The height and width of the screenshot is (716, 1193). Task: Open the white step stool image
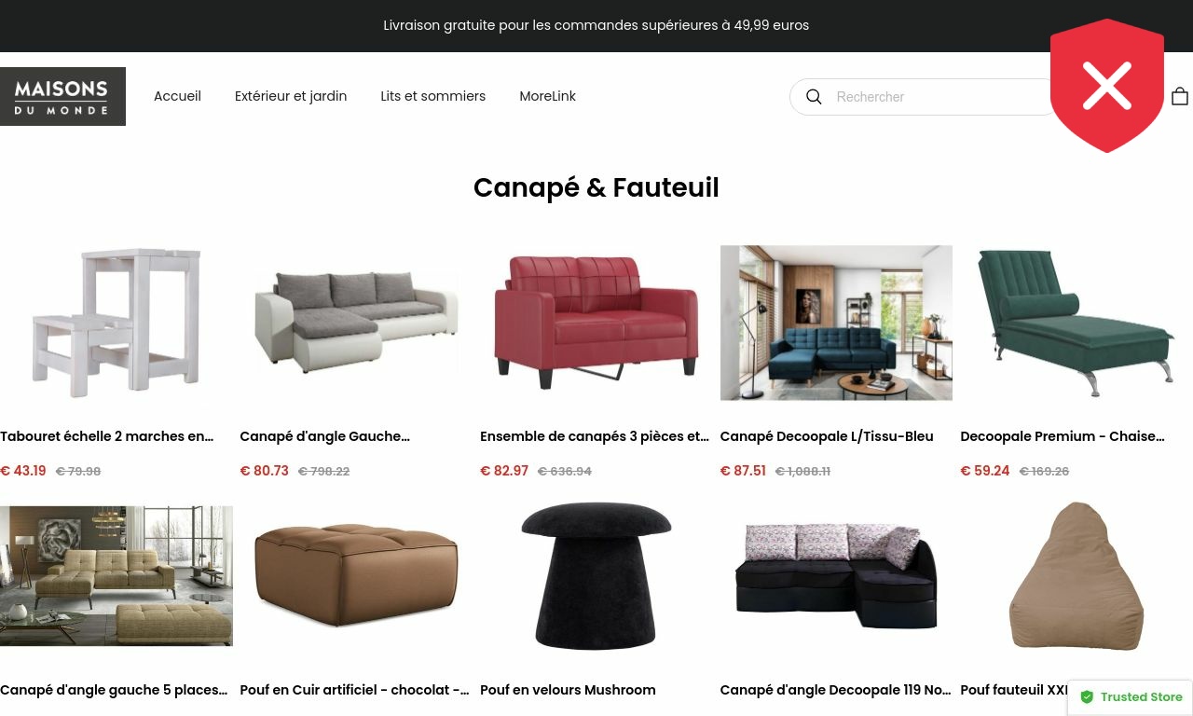[x=117, y=323]
